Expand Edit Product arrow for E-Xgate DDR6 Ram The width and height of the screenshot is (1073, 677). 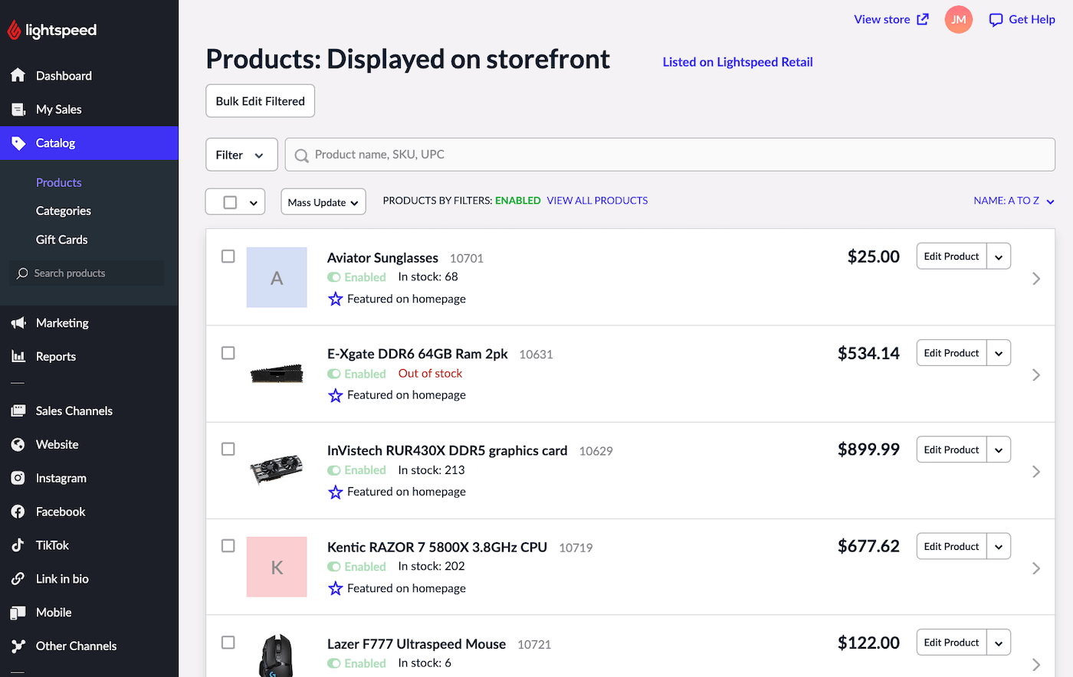click(x=999, y=353)
